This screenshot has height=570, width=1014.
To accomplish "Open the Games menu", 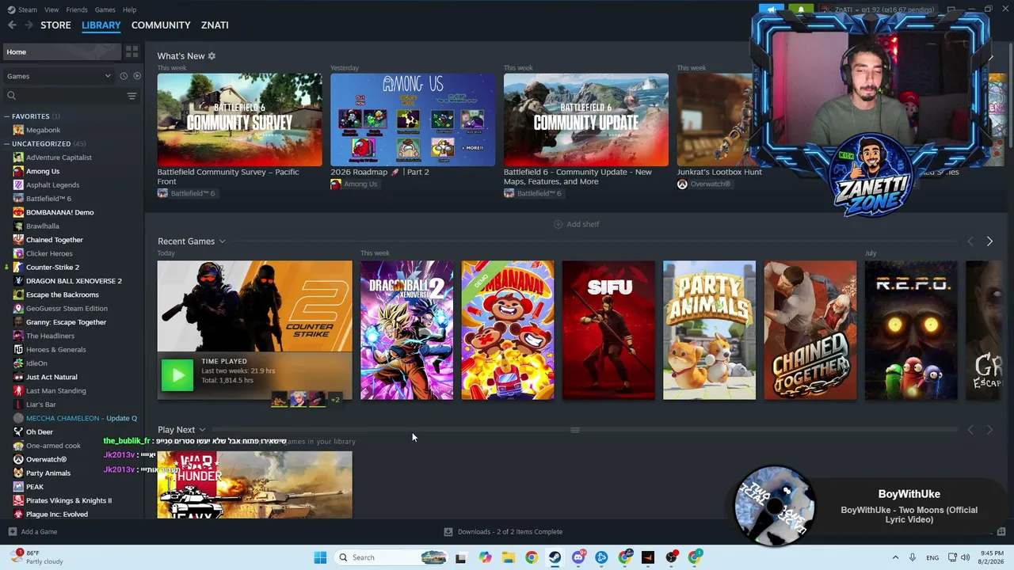I will 105,9.
